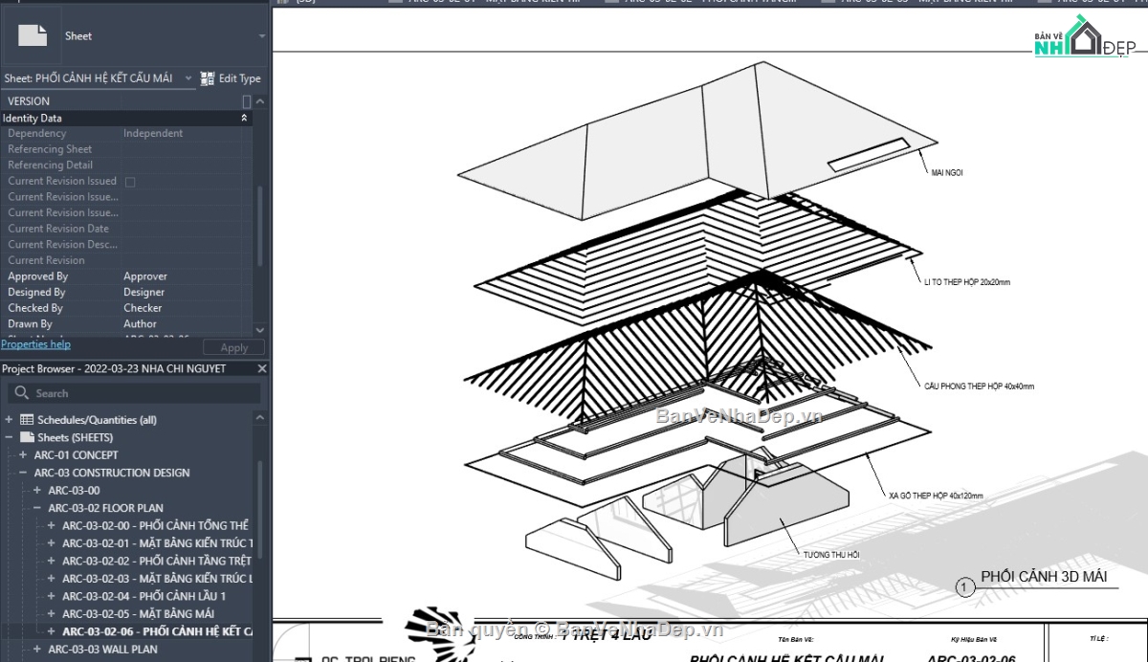Expand the Schedules/Quantities (all) node
This screenshot has width=1148, height=662.
(x=9, y=420)
